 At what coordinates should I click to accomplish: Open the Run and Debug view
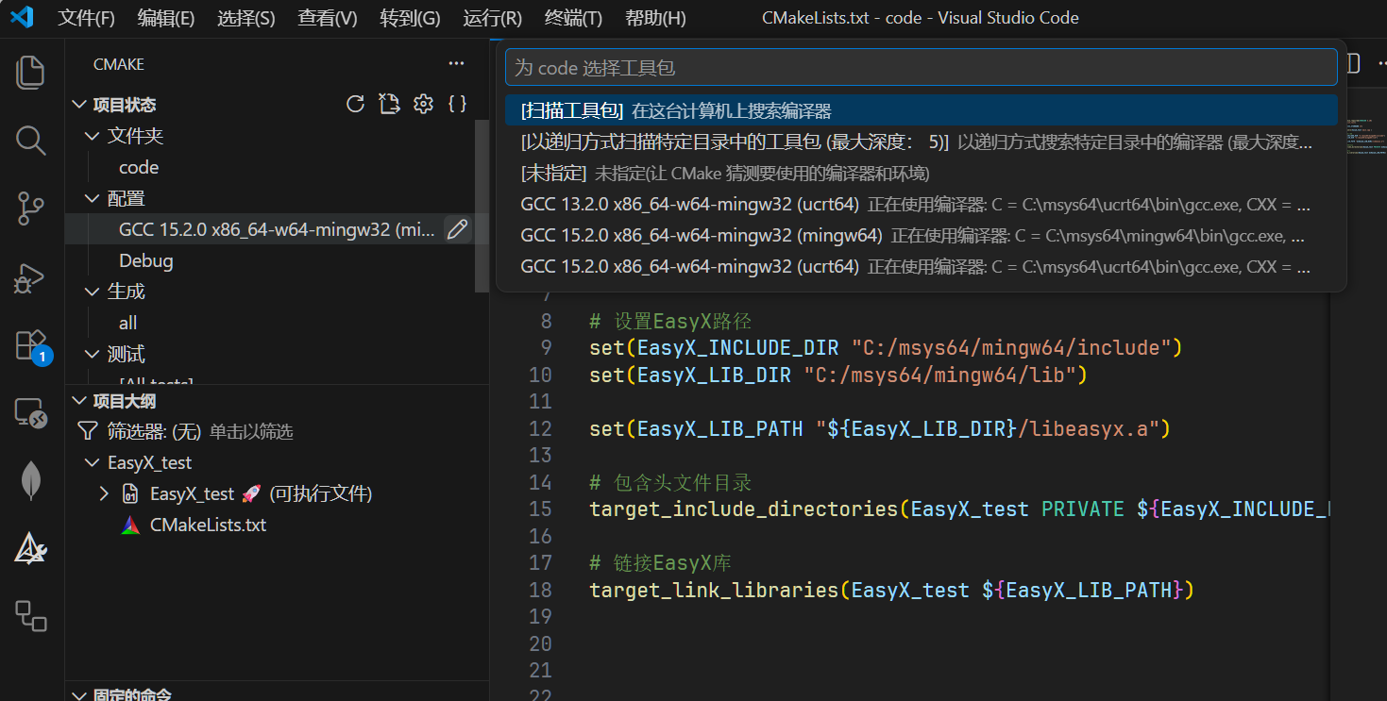31,276
